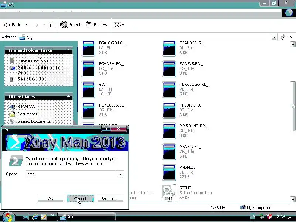Select the MSNET.DR_ file icon
Screen dimensions: 296x222
click(x=169, y=152)
